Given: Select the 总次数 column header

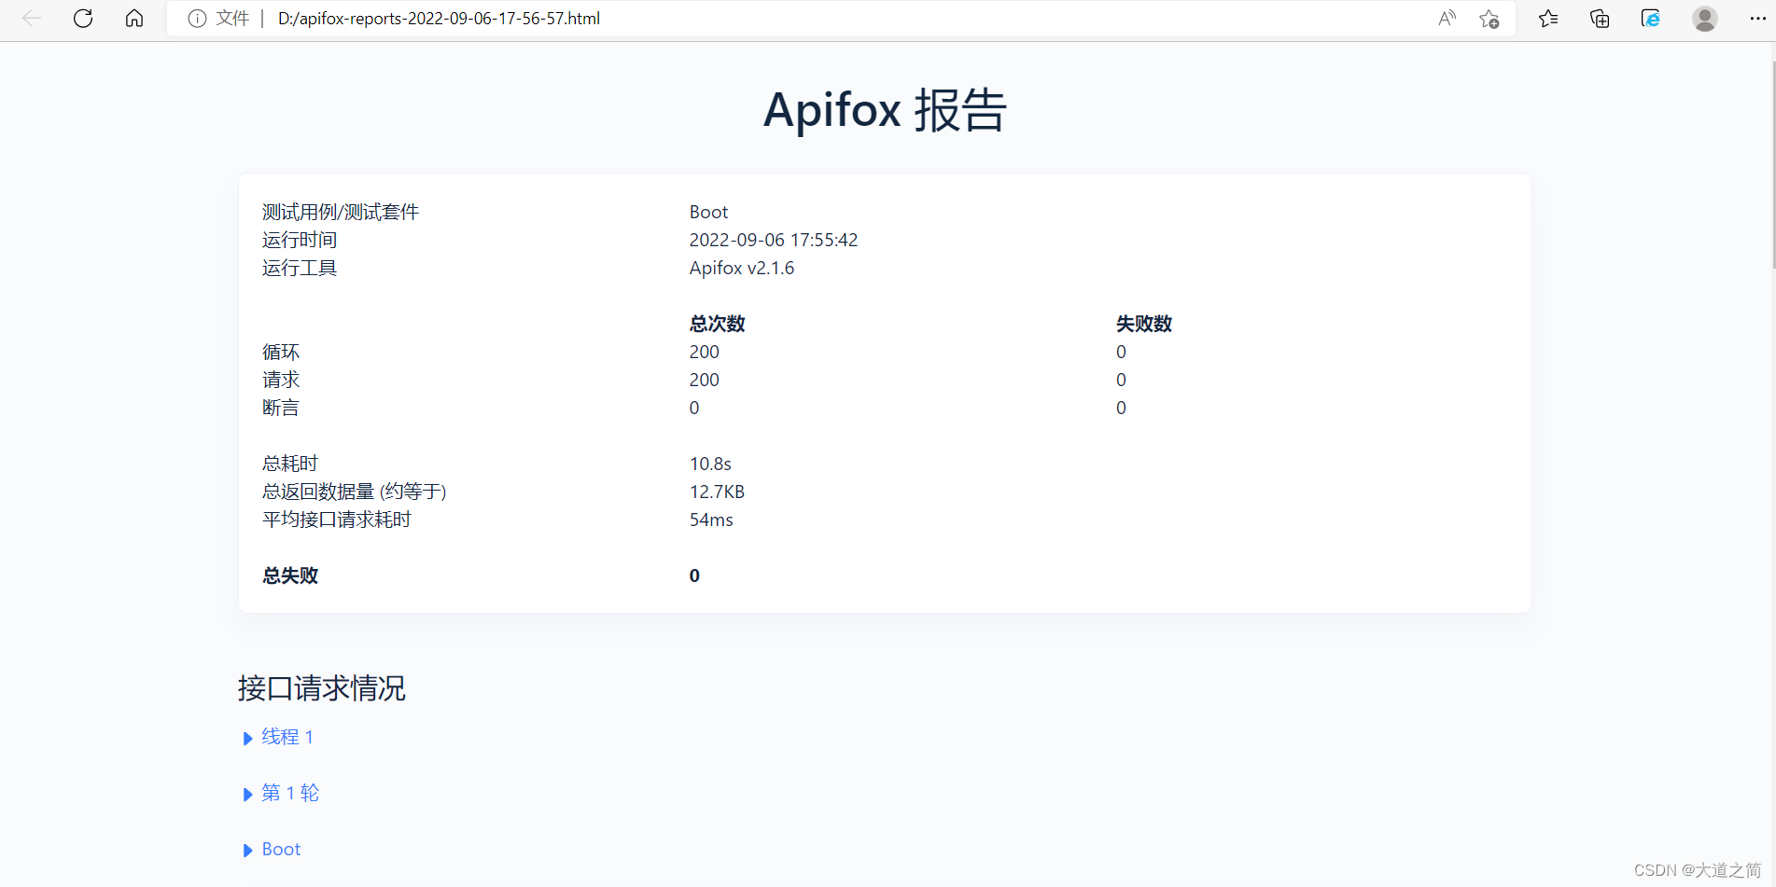Looking at the screenshot, I should tap(717, 324).
